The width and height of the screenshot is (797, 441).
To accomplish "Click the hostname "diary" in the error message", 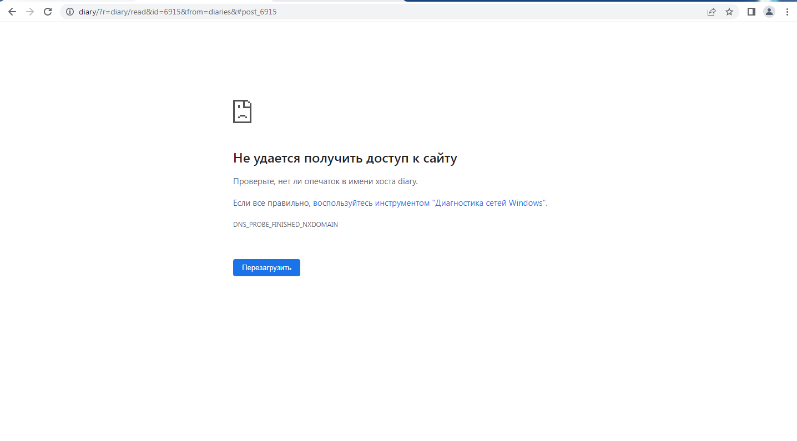I will tap(406, 181).
